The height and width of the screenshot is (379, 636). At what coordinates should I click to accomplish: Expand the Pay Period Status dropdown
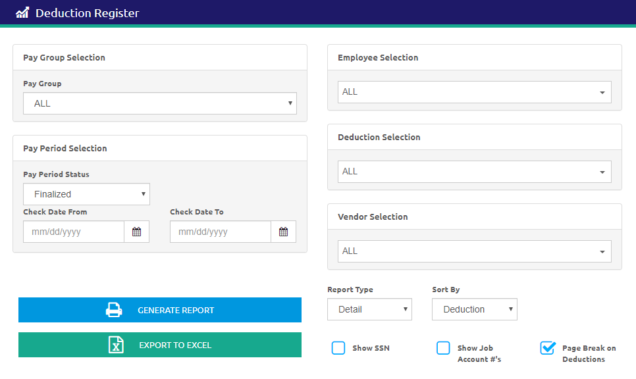[x=86, y=194]
